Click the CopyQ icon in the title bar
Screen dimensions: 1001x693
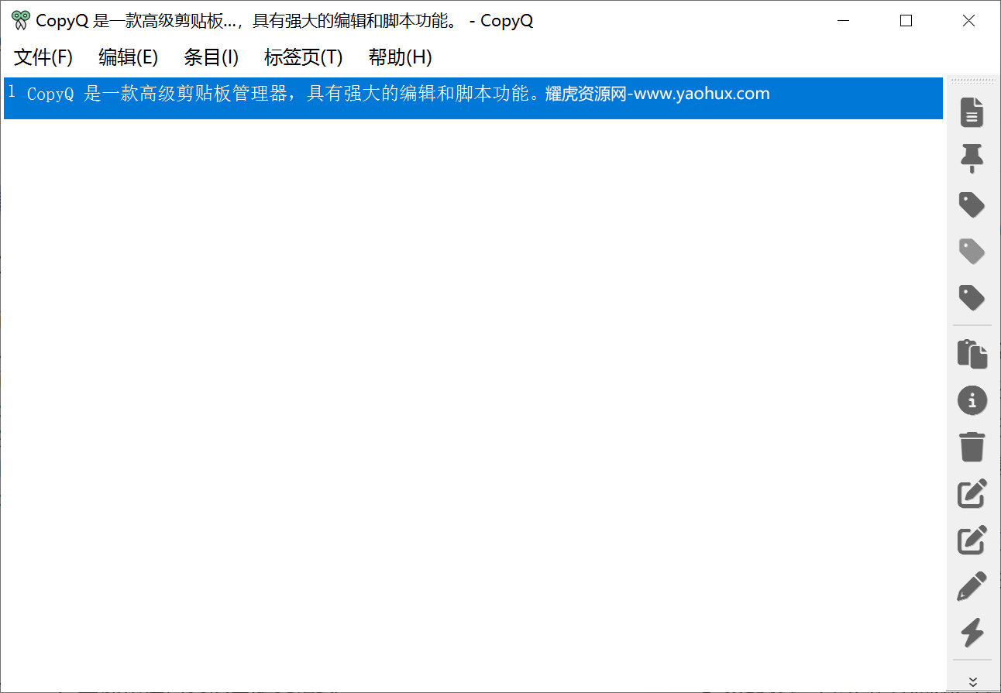[x=22, y=20]
